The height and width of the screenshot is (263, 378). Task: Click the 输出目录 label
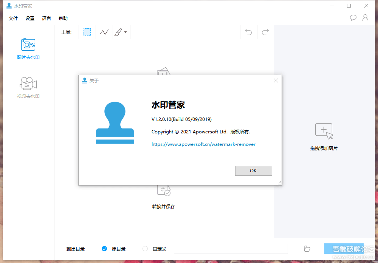(76, 249)
